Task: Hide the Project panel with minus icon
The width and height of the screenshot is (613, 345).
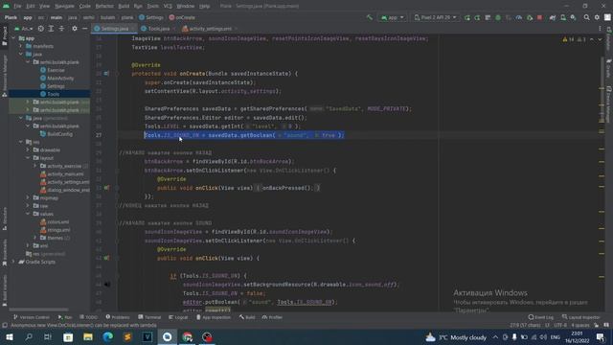Action: 85,29
